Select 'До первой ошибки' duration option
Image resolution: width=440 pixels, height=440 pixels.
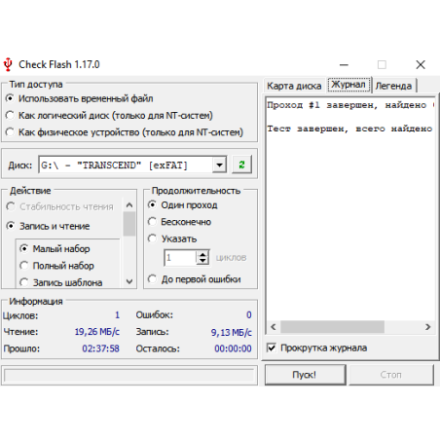pos(195,279)
